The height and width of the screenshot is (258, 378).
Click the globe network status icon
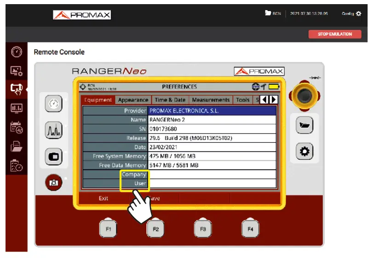[255, 87]
